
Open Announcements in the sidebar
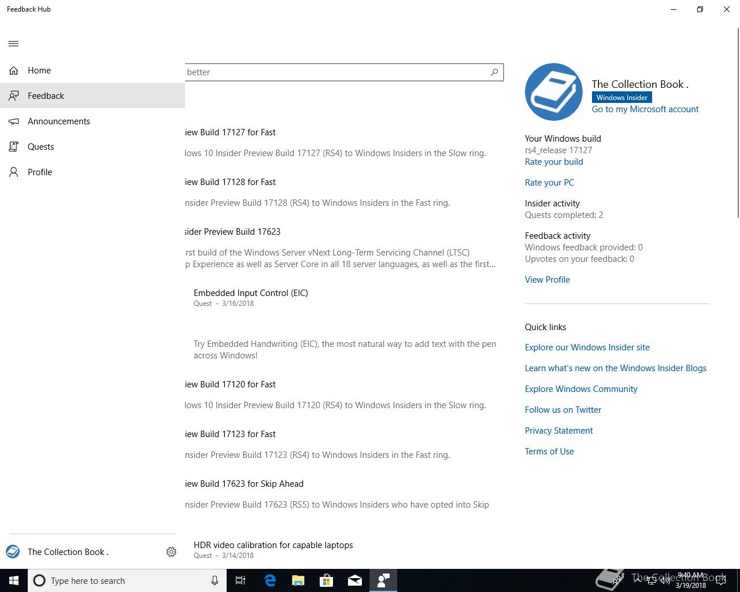(x=92, y=121)
